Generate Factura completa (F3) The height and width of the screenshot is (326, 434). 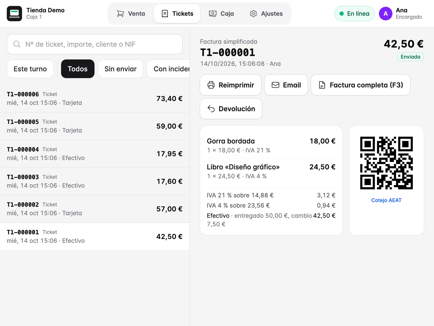point(360,85)
